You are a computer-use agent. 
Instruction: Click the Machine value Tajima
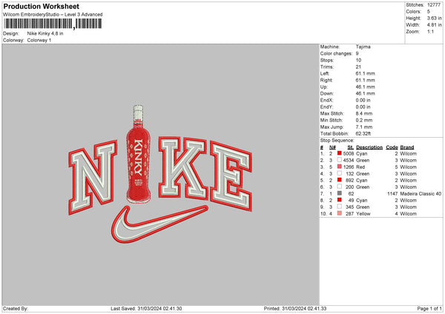(363, 47)
